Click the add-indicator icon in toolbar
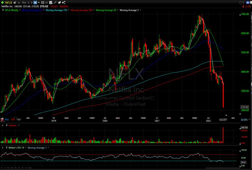Screen dimensions: 252x170 (x=51, y=3)
